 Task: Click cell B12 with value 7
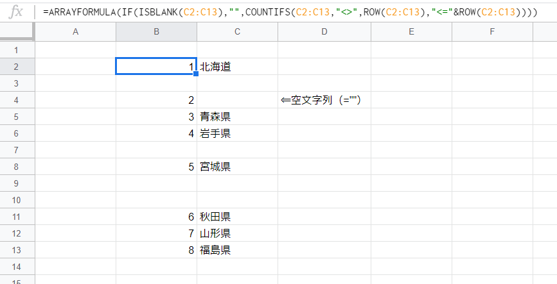pyautogui.click(x=156, y=233)
